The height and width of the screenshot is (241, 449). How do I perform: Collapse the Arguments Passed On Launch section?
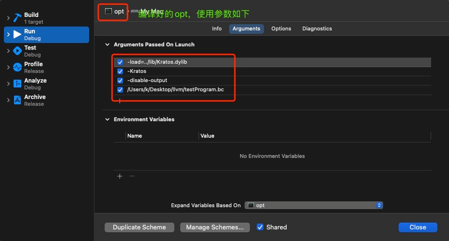[107, 44]
